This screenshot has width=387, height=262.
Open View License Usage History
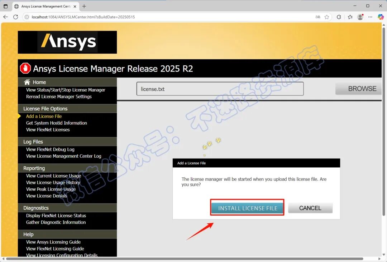point(53,182)
